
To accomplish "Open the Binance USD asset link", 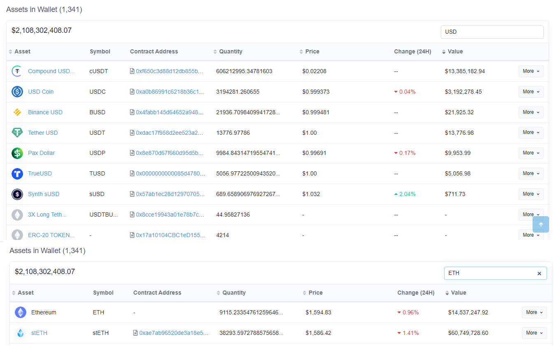I will point(45,112).
